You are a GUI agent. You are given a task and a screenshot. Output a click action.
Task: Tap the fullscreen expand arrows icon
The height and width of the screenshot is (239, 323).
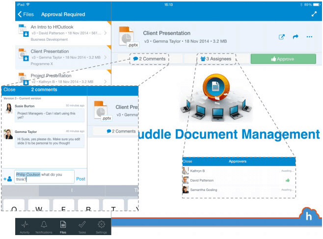[x=314, y=14]
